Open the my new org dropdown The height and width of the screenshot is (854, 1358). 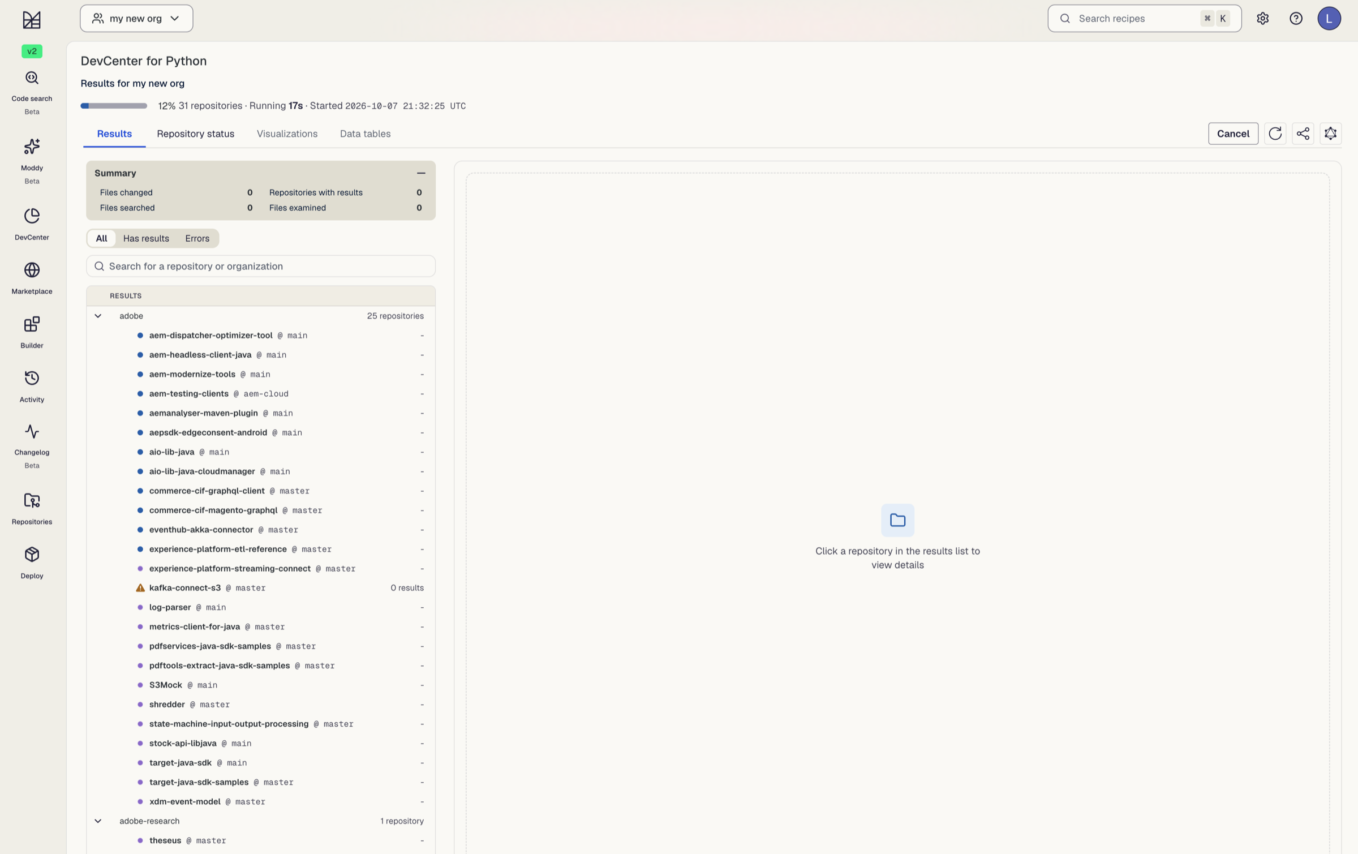point(136,19)
